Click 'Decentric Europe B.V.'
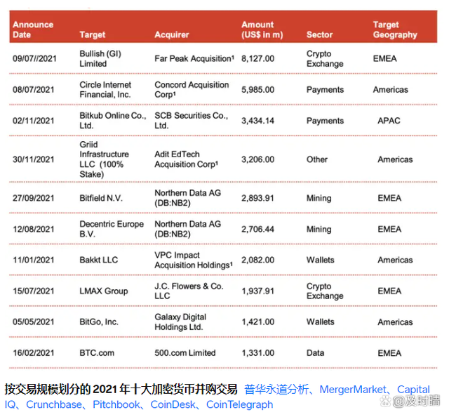The height and width of the screenshot is (417, 449). pyautogui.click(x=112, y=229)
